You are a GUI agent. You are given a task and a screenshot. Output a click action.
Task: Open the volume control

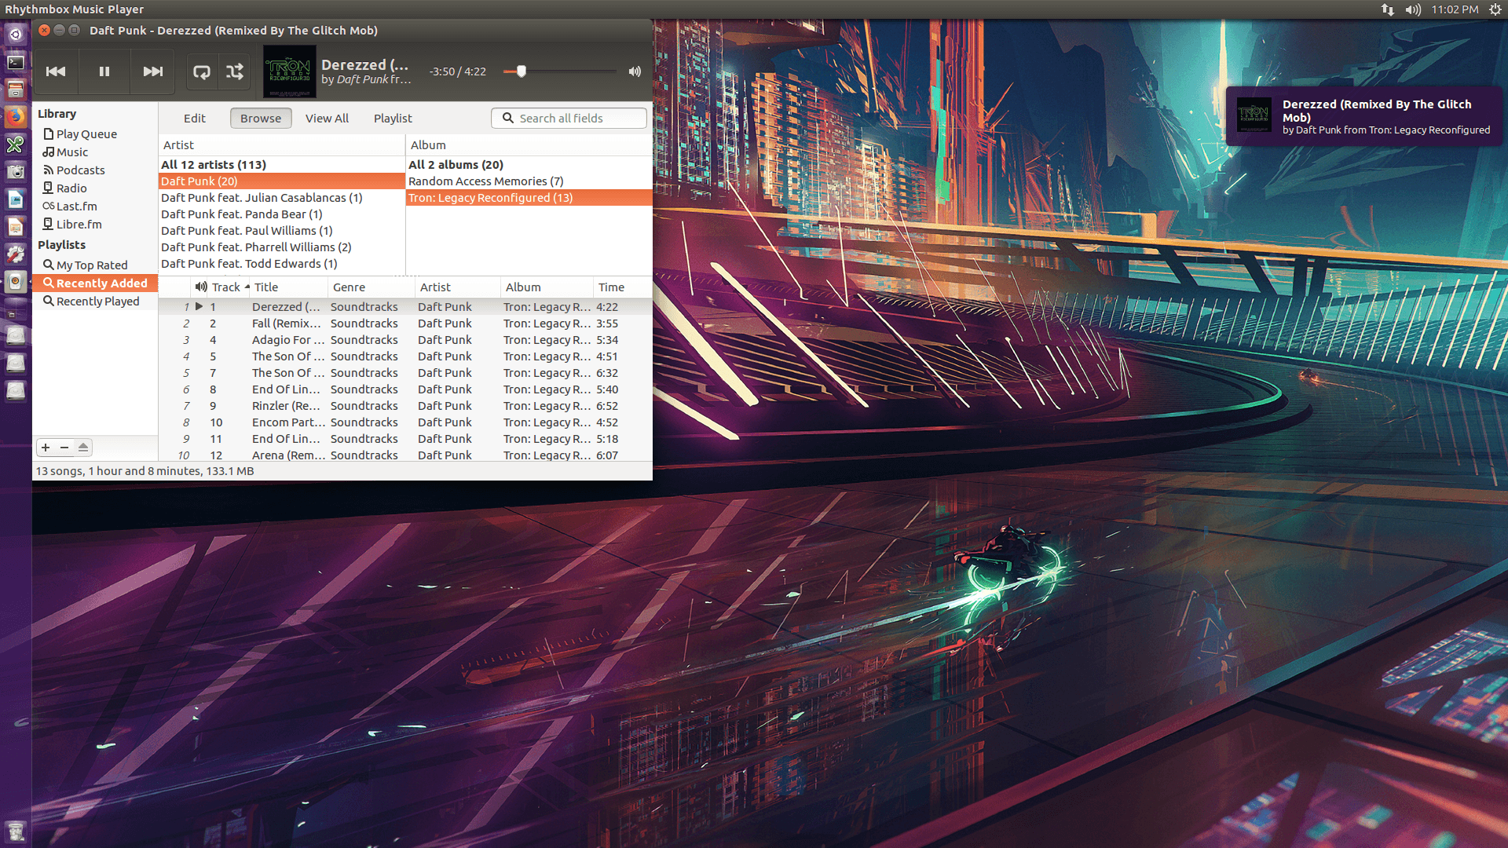[x=635, y=71]
